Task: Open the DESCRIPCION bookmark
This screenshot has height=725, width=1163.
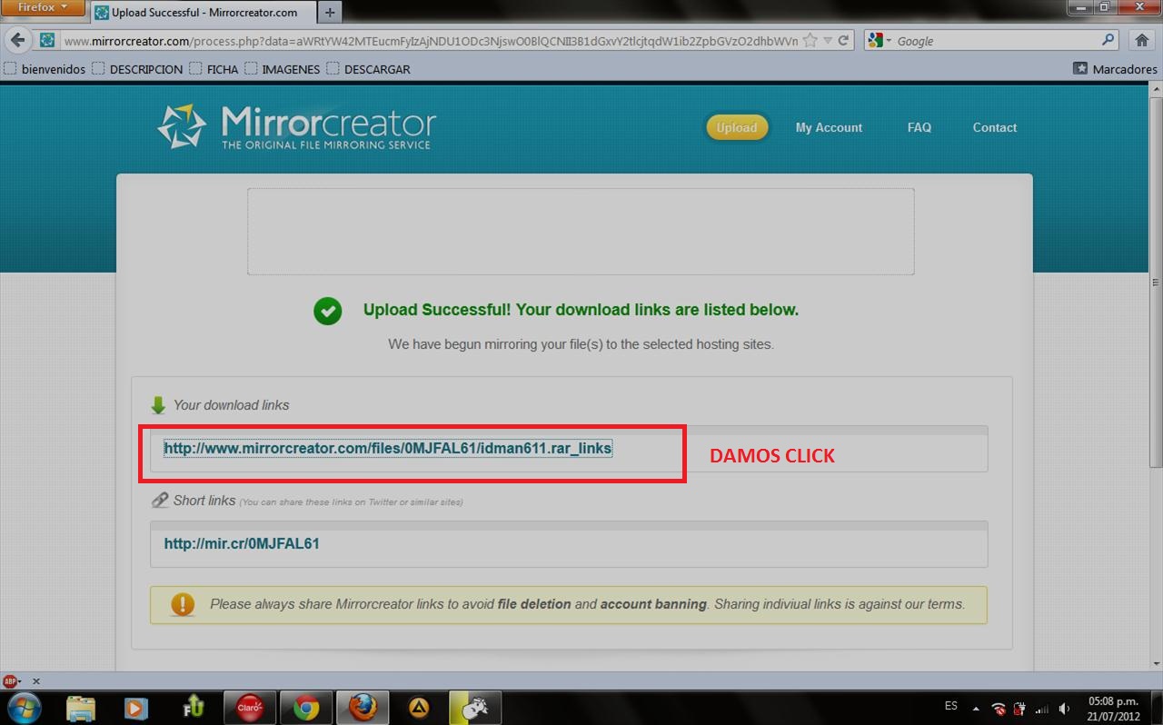Action: (x=137, y=69)
